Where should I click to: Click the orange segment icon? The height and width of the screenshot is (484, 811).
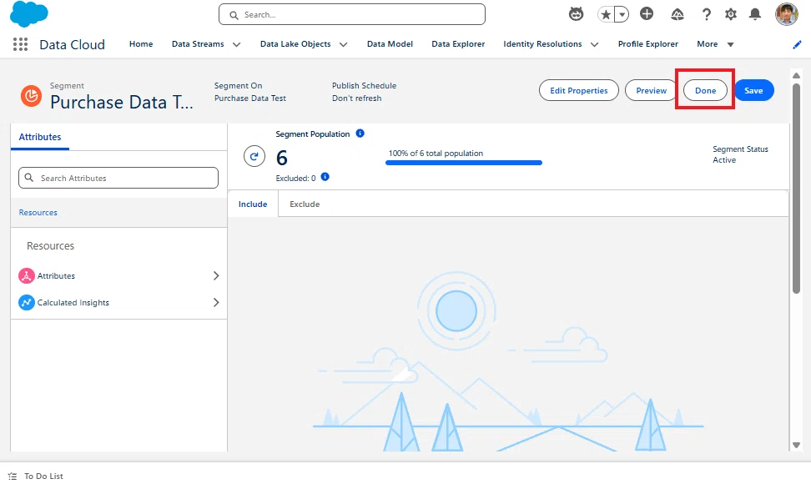point(31,96)
